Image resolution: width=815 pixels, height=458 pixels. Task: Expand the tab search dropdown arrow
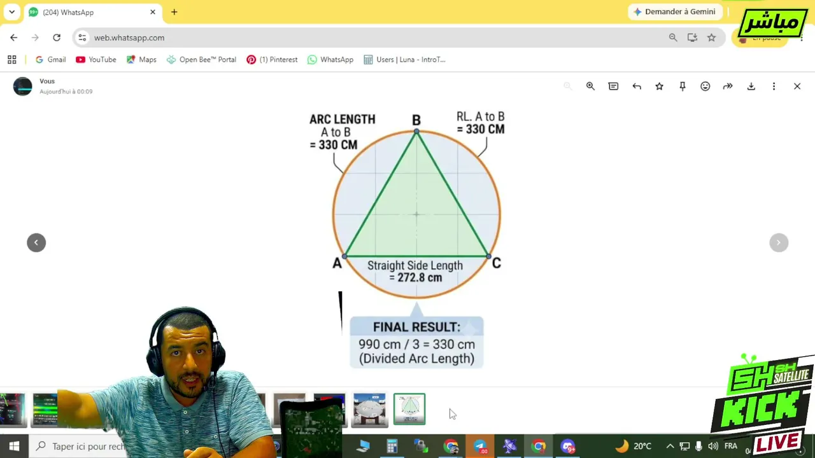coord(11,12)
